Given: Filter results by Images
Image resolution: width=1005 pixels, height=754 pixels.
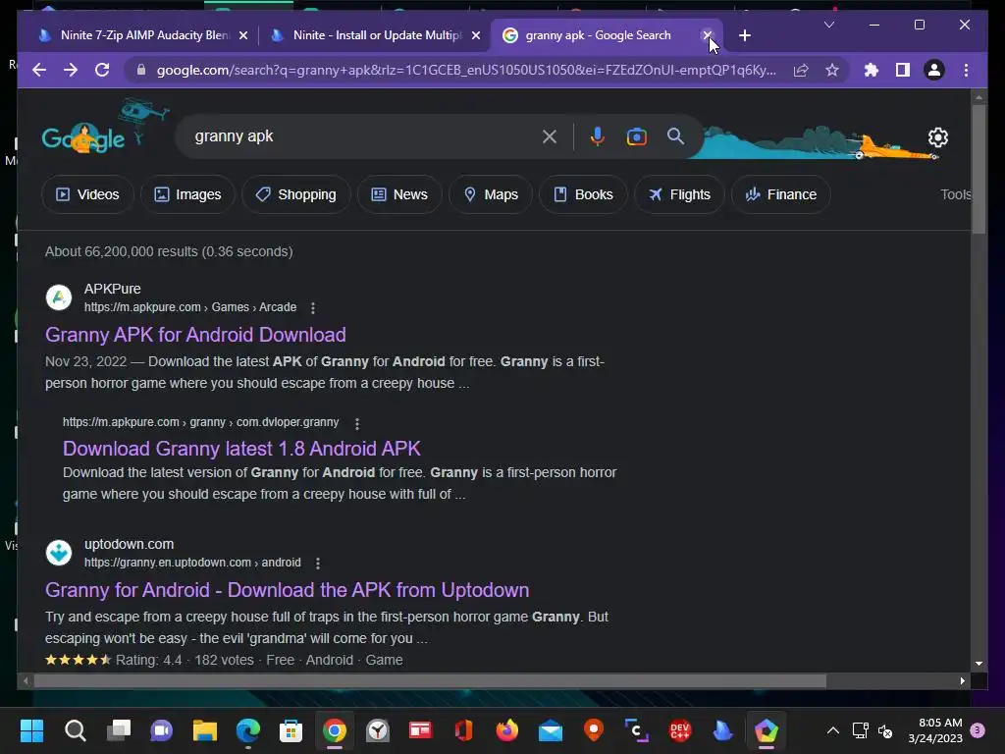Looking at the screenshot, I should click(187, 194).
